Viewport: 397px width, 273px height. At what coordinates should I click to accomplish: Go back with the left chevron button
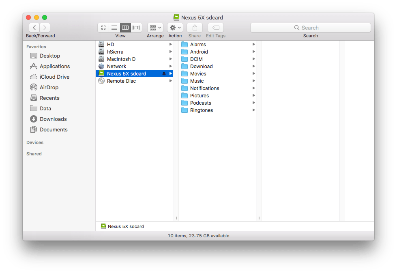(x=34, y=27)
